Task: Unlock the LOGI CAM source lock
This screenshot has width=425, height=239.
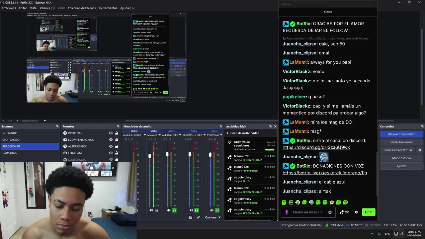Action: tap(117, 153)
